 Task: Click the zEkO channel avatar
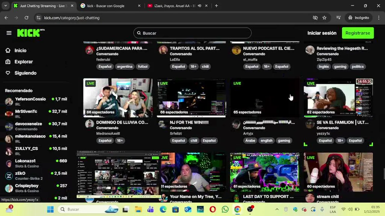pos(9,176)
